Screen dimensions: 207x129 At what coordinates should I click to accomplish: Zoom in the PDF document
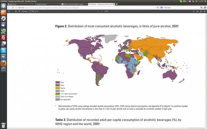[101, 11]
